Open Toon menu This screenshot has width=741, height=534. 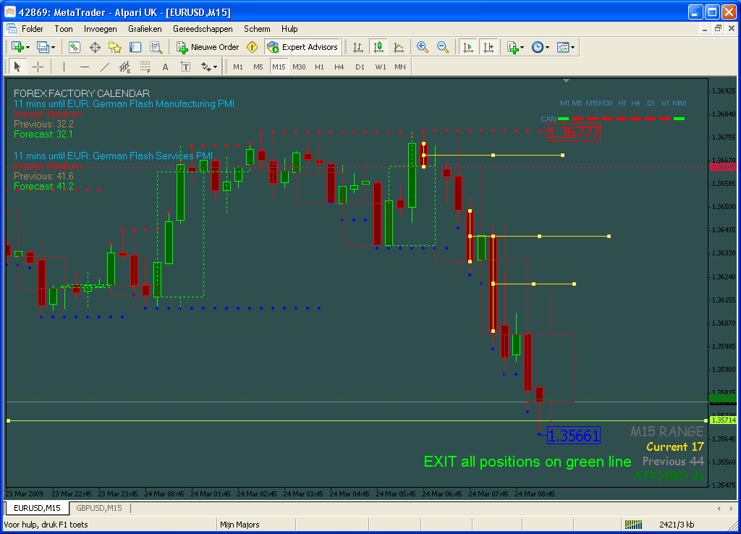(x=64, y=29)
